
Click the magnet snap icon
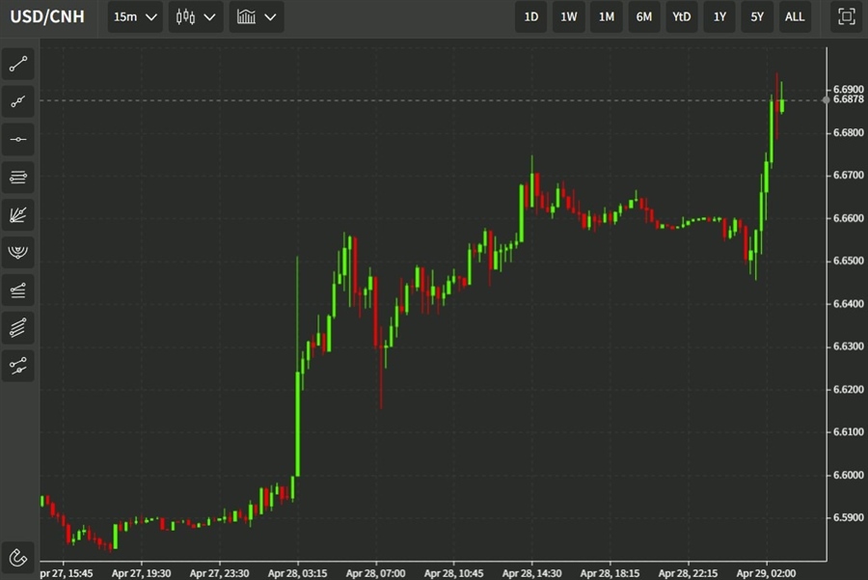click(17, 557)
